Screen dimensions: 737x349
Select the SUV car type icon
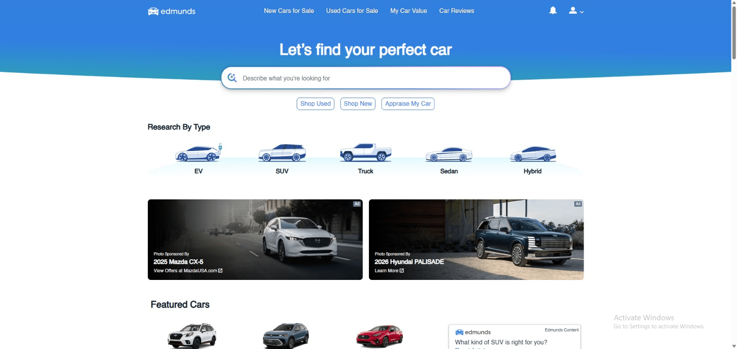click(282, 153)
